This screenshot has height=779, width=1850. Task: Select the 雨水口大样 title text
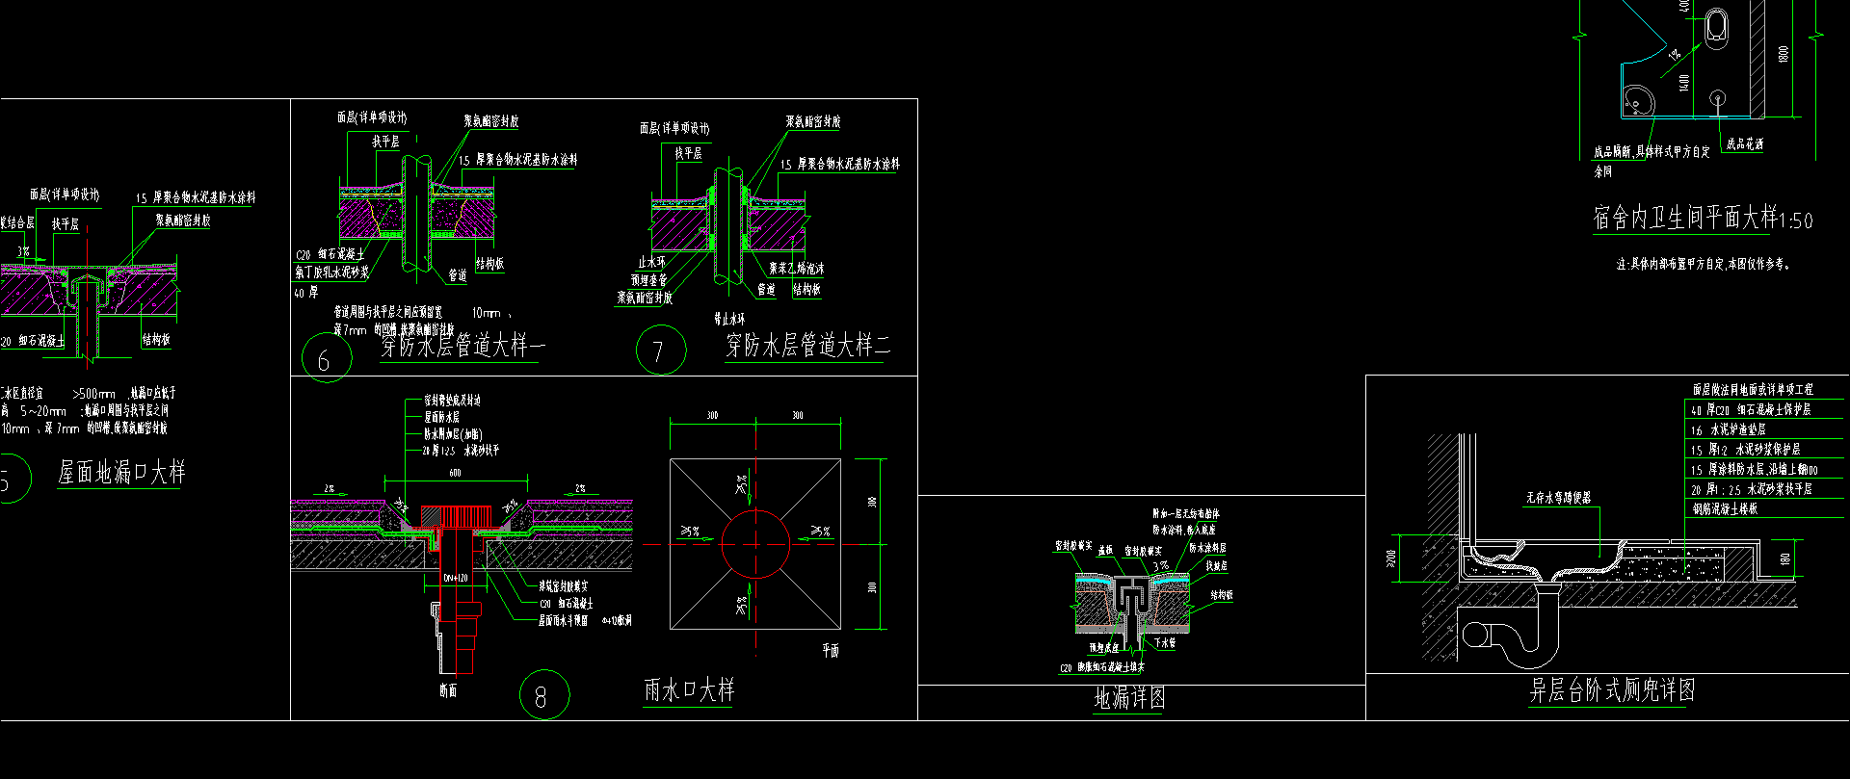(689, 690)
